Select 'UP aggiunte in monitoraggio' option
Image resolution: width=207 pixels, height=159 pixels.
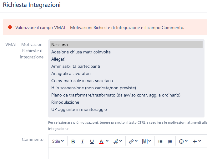pyautogui.click(x=126, y=109)
